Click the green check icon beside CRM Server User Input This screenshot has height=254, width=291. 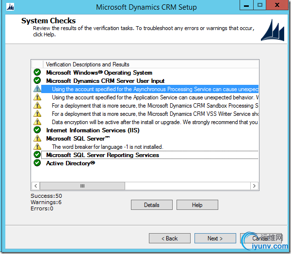(37, 80)
